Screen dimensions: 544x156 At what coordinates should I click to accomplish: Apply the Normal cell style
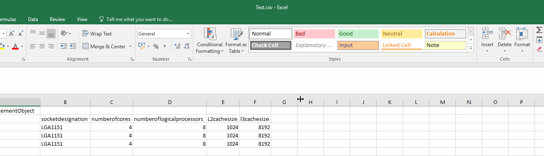click(271, 34)
